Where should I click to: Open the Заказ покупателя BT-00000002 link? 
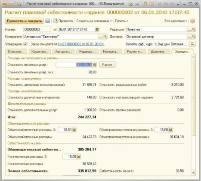pos(81,44)
